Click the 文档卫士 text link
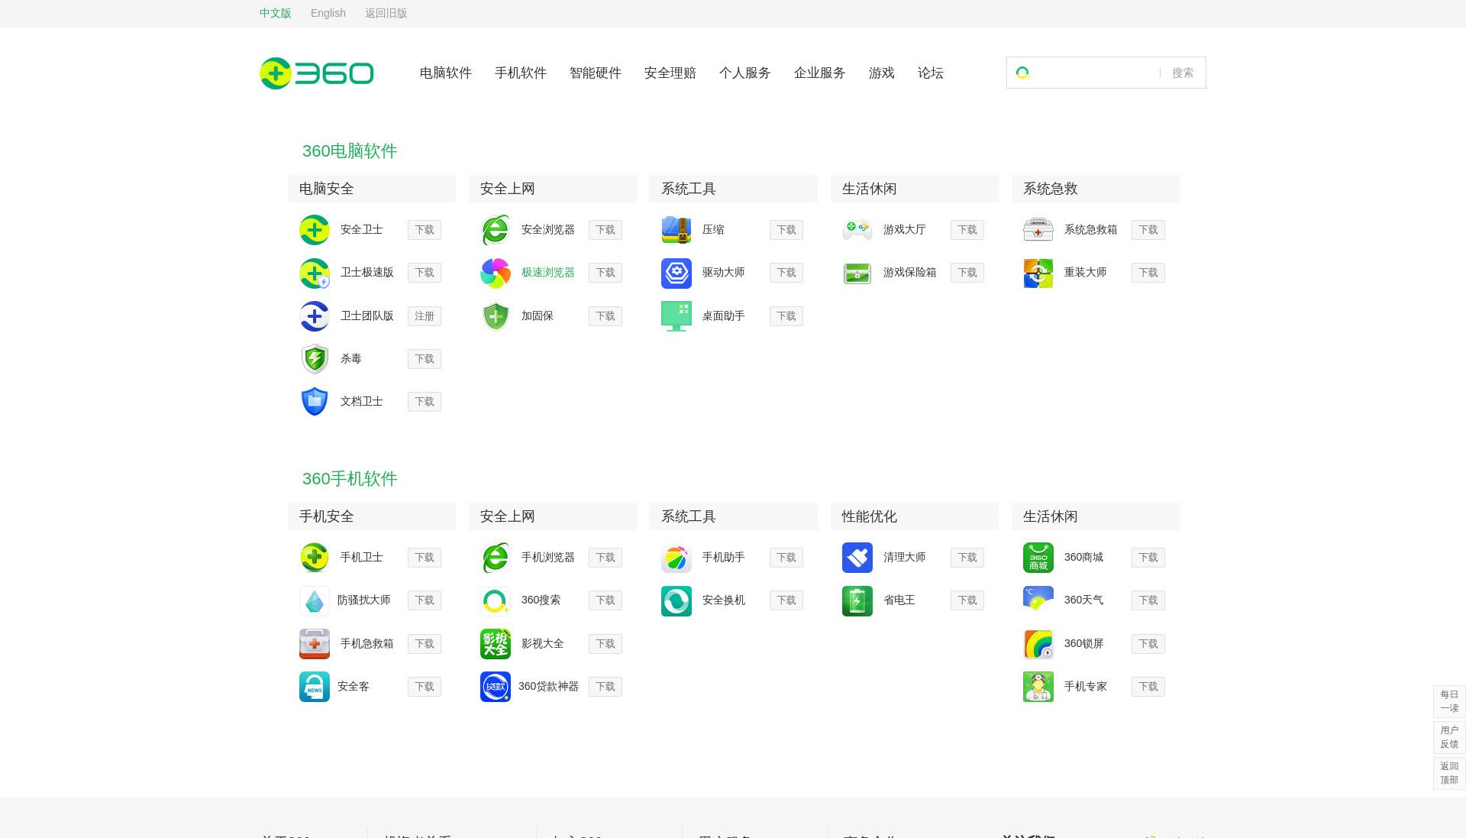Viewport: 1466px width, 838px height. pos(362,402)
